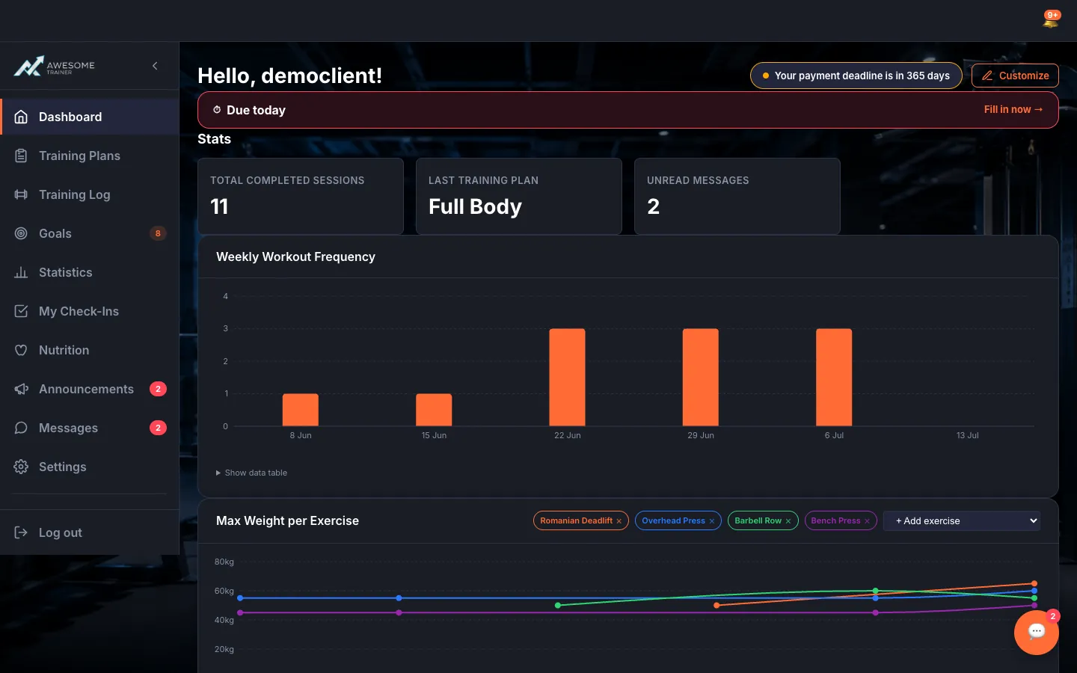Remove Romanian Deadlift from the chart
This screenshot has height=673, width=1077.
619,521
